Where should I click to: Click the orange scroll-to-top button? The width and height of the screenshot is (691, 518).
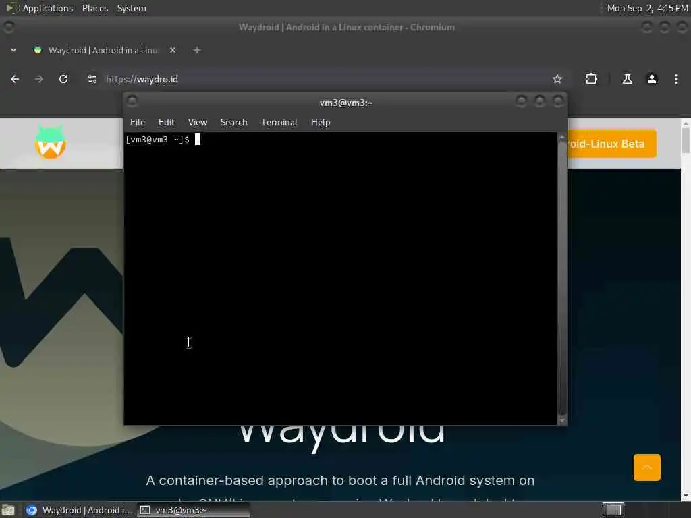coord(647,467)
